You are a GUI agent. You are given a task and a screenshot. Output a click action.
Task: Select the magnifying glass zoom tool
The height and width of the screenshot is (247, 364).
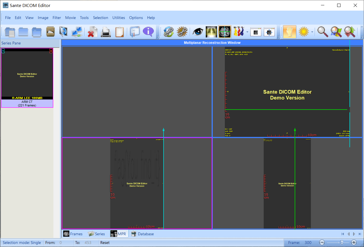323,32
